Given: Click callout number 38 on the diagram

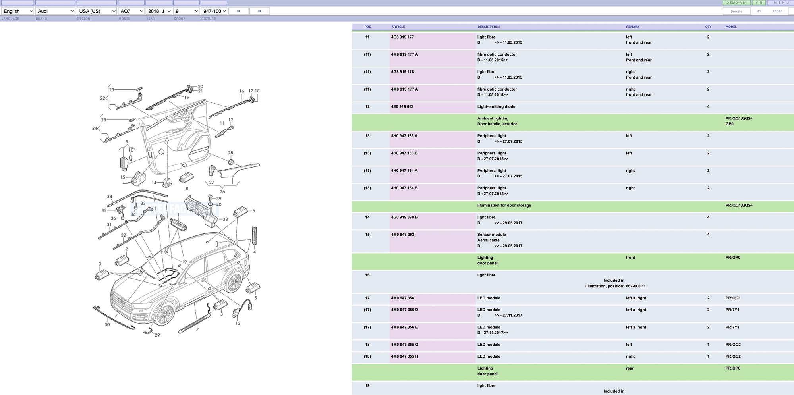Looking at the screenshot, I should [x=225, y=219].
